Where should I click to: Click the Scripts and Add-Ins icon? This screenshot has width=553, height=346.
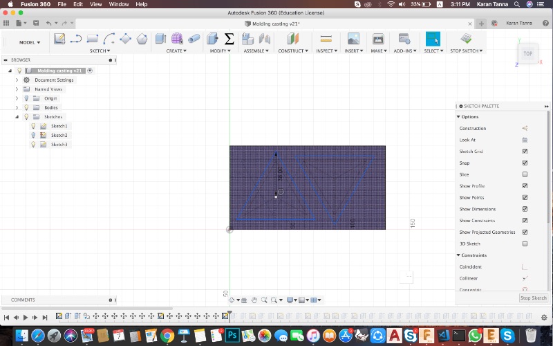[404, 39]
